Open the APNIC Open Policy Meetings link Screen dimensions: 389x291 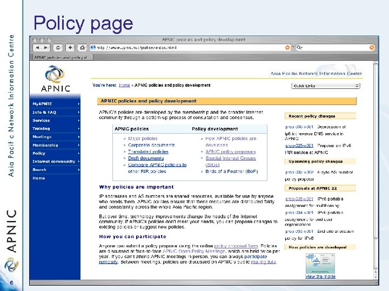point(194,251)
